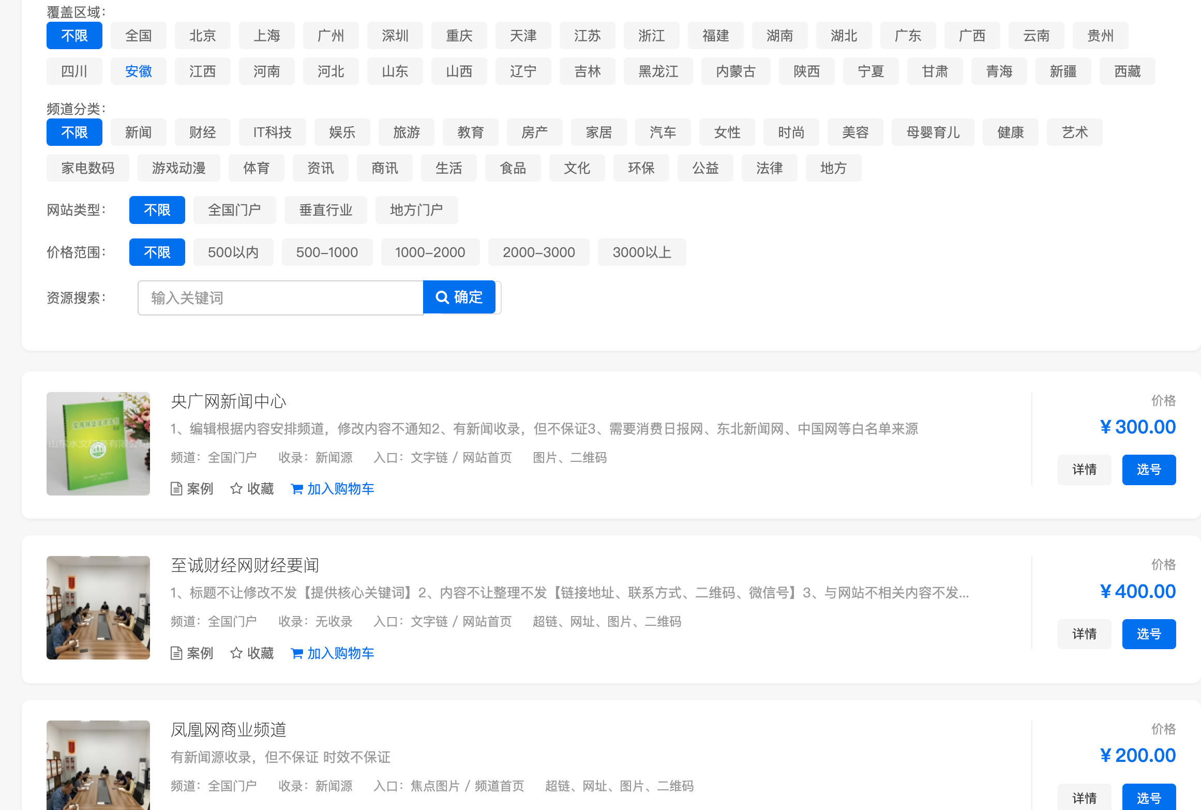Click star favorite icon for 央广网新闻中心

coord(236,489)
